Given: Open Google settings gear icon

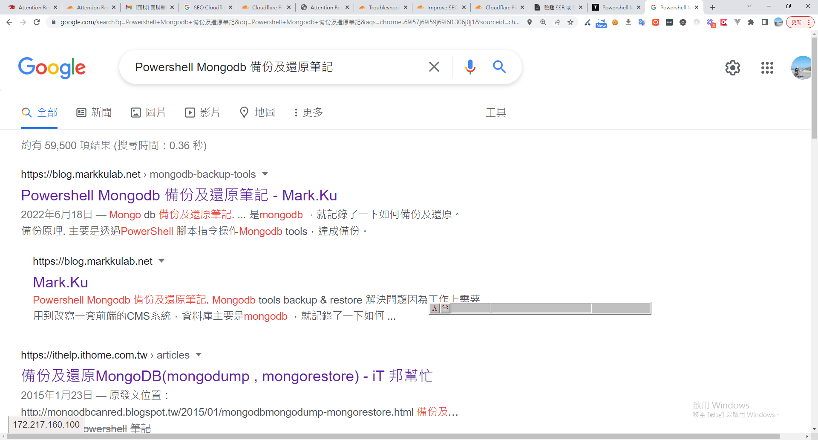Looking at the screenshot, I should (x=732, y=68).
